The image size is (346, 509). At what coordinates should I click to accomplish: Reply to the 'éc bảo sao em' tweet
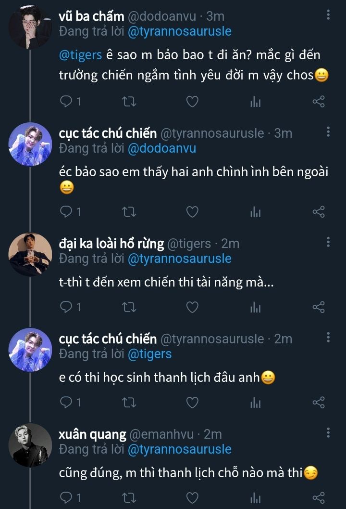click(67, 211)
